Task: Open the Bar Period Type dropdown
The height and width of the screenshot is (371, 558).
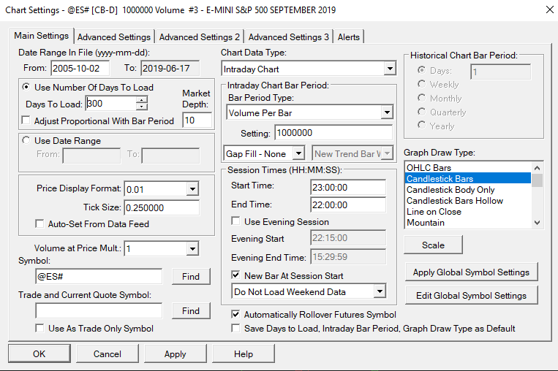Action: point(387,112)
